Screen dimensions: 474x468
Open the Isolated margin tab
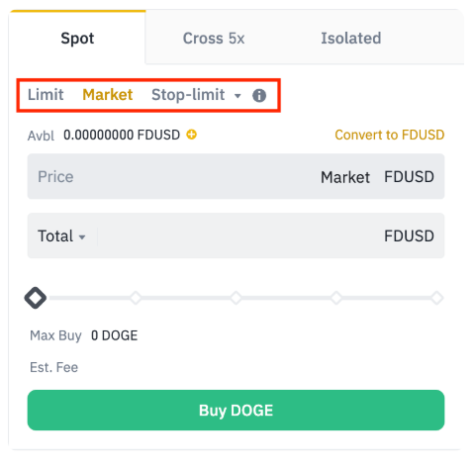coord(351,39)
